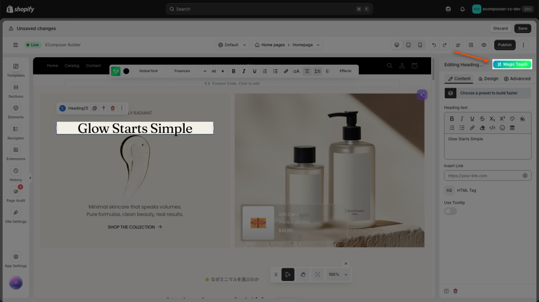
Task: Click the Publish button
Action: pyautogui.click(x=505, y=45)
